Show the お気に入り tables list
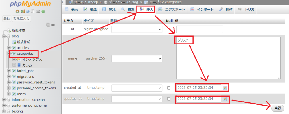The image size is (289, 114). 21,19
